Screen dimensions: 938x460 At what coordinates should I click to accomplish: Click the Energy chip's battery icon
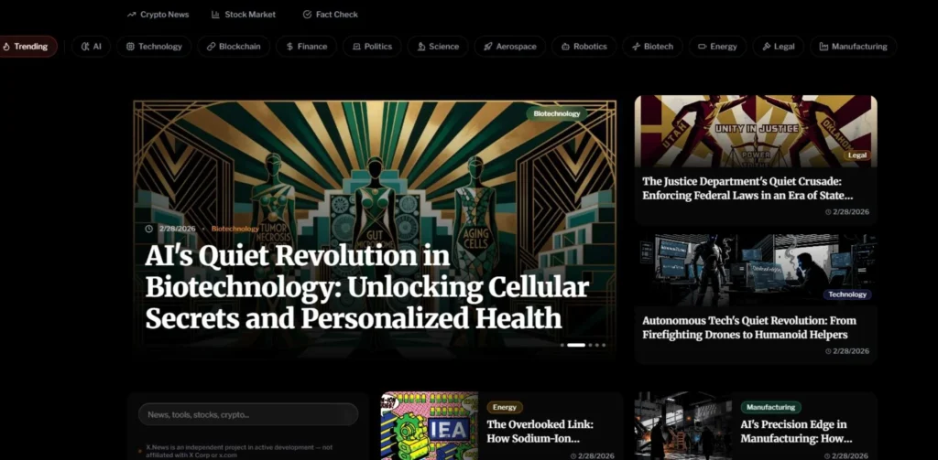tap(703, 47)
